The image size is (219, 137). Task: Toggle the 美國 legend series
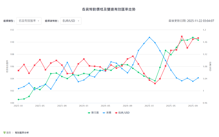pos(107,113)
